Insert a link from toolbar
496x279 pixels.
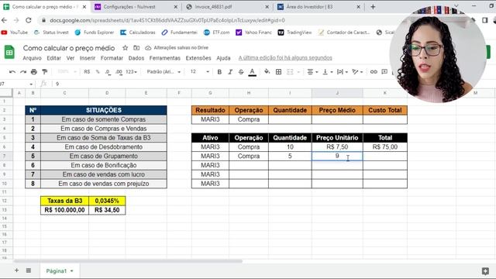374,72
